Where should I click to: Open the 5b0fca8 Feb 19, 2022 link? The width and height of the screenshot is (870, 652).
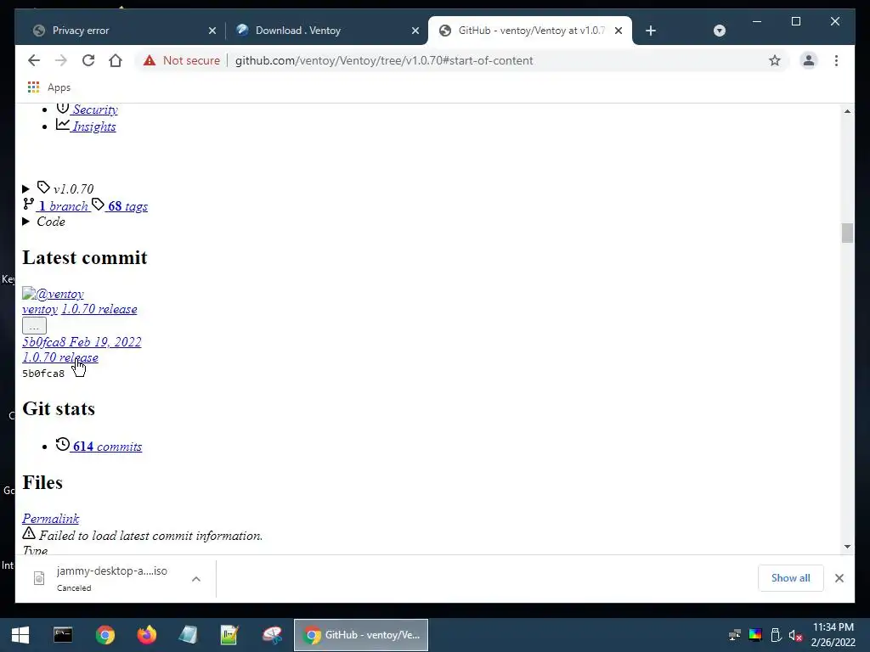tap(82, 341)
